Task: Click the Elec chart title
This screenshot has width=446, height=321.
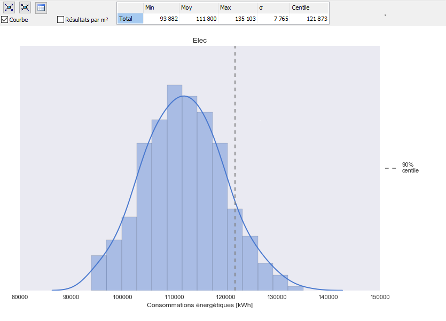Action: 200,41
